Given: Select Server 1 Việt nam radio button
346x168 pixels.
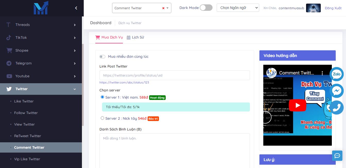Looking at the screenshot, I should point(102,97).
